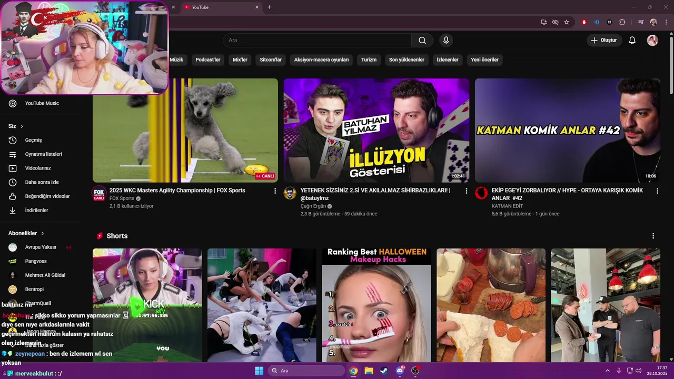
Task: Open Windows Start menu
Action: pyautogui.click(x=259, y=371)
